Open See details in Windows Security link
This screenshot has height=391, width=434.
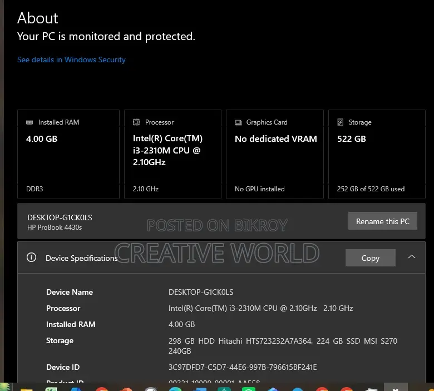[71, 60]
